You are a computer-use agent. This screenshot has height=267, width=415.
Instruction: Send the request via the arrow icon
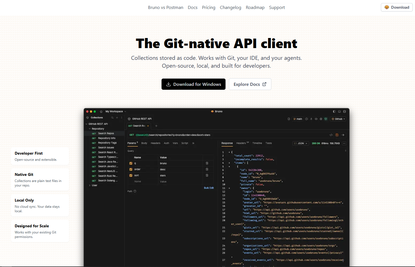(343, 135)
